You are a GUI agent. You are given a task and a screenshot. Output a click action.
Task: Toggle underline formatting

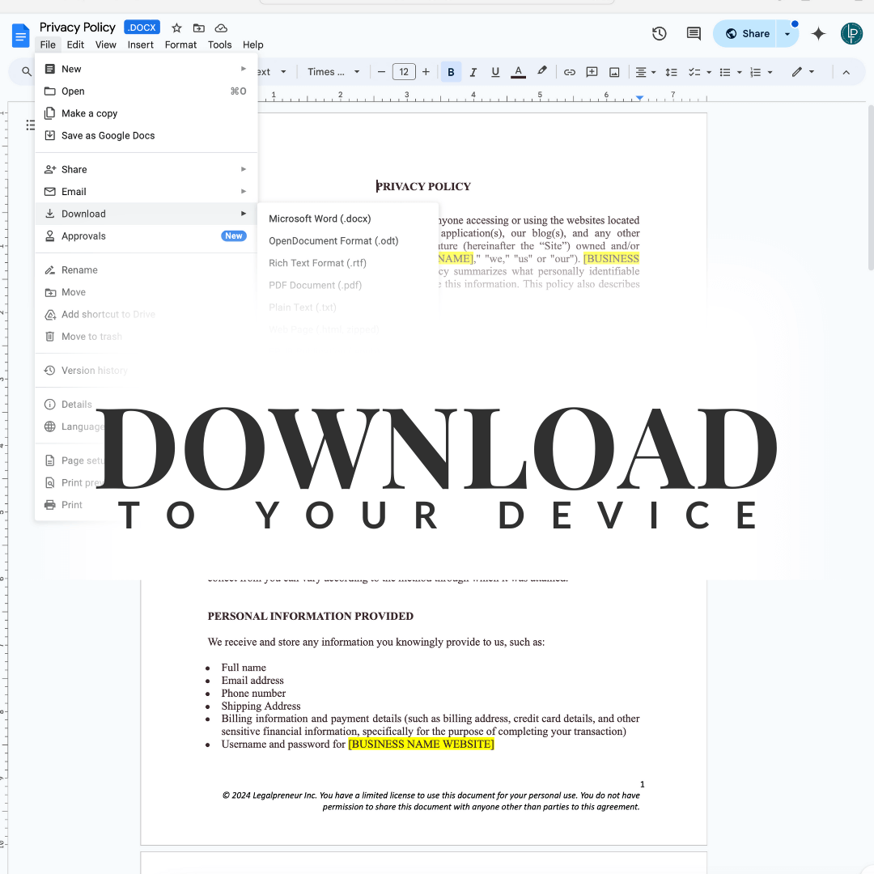pyautogui.click(x=494, y=72)
